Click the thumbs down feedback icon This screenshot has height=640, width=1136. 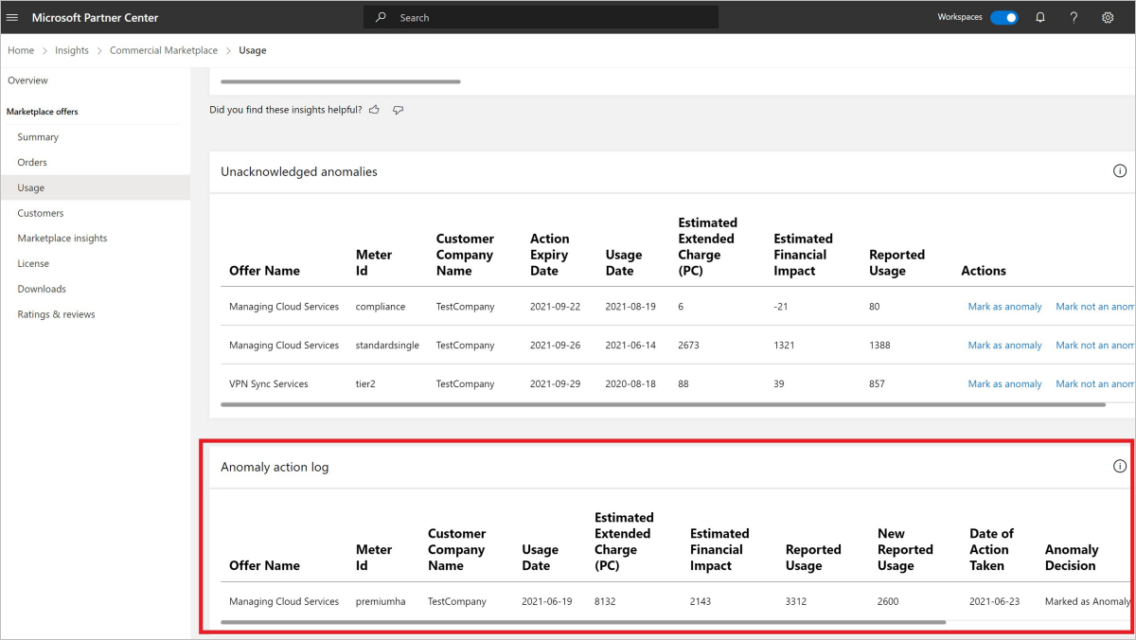coord(398,110)
